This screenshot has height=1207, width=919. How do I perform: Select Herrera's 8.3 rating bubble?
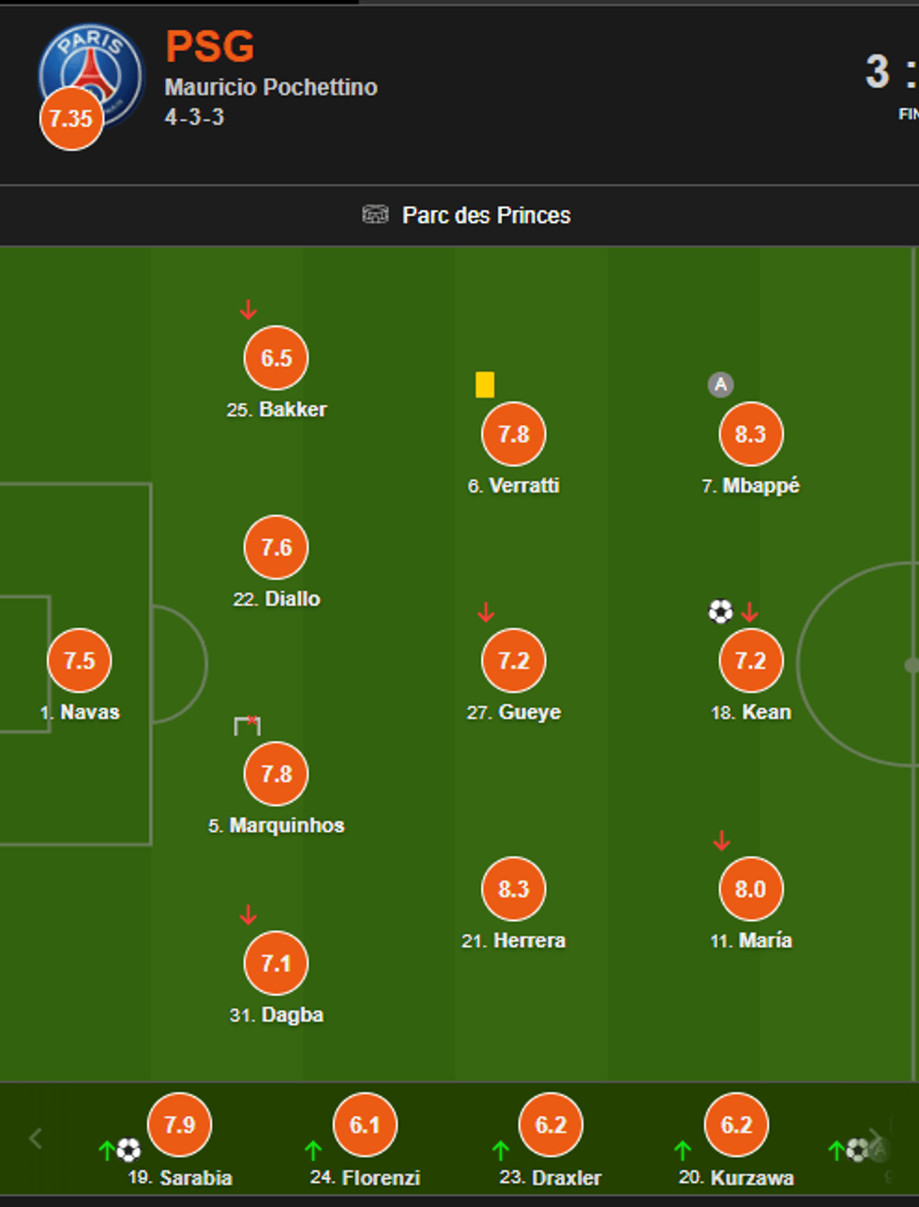[x=514, y=888]
